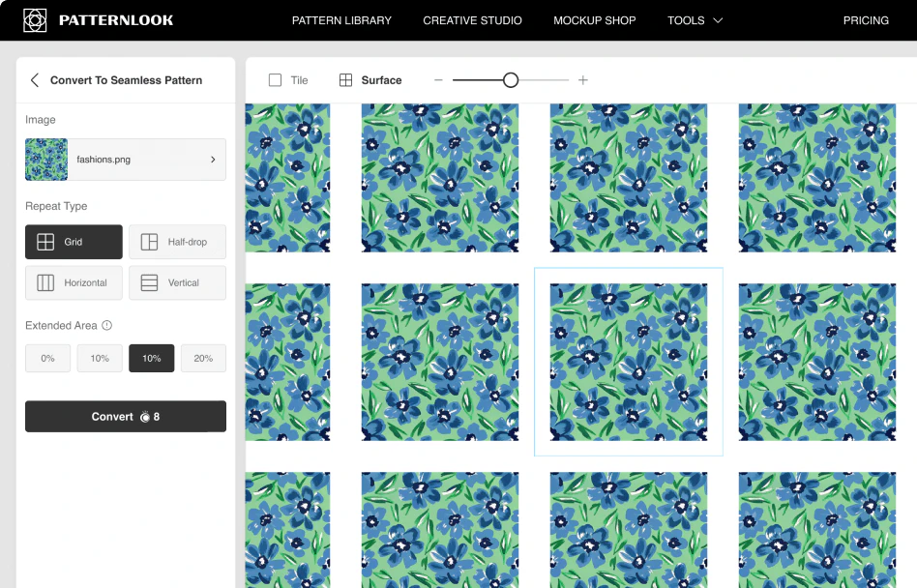Click the minus icon to zoom out
The height and width of the screenshot is (588, 917).
click(438, 80)
